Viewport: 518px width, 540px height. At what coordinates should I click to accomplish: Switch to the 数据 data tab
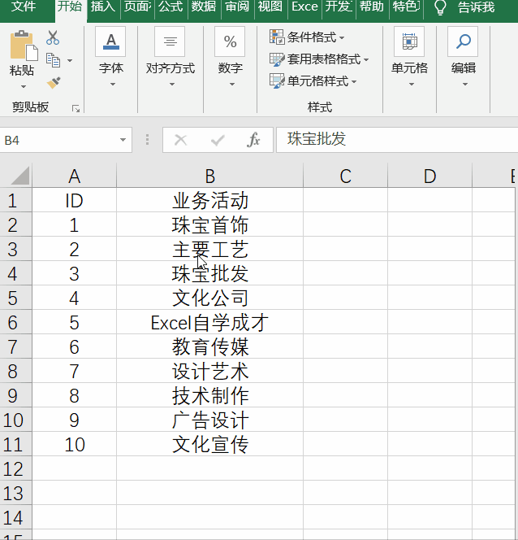(204, 7)
